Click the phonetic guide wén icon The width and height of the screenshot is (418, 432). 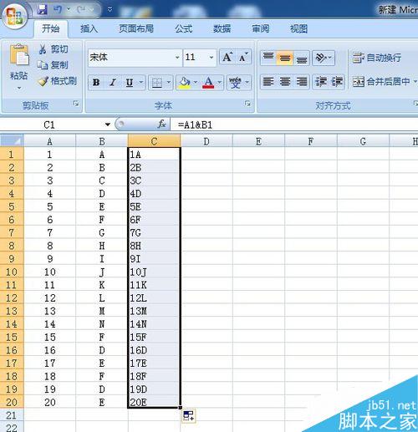click(x=235, y=83)
